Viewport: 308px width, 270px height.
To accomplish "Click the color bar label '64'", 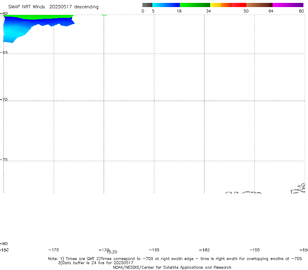I will [271, 11].
